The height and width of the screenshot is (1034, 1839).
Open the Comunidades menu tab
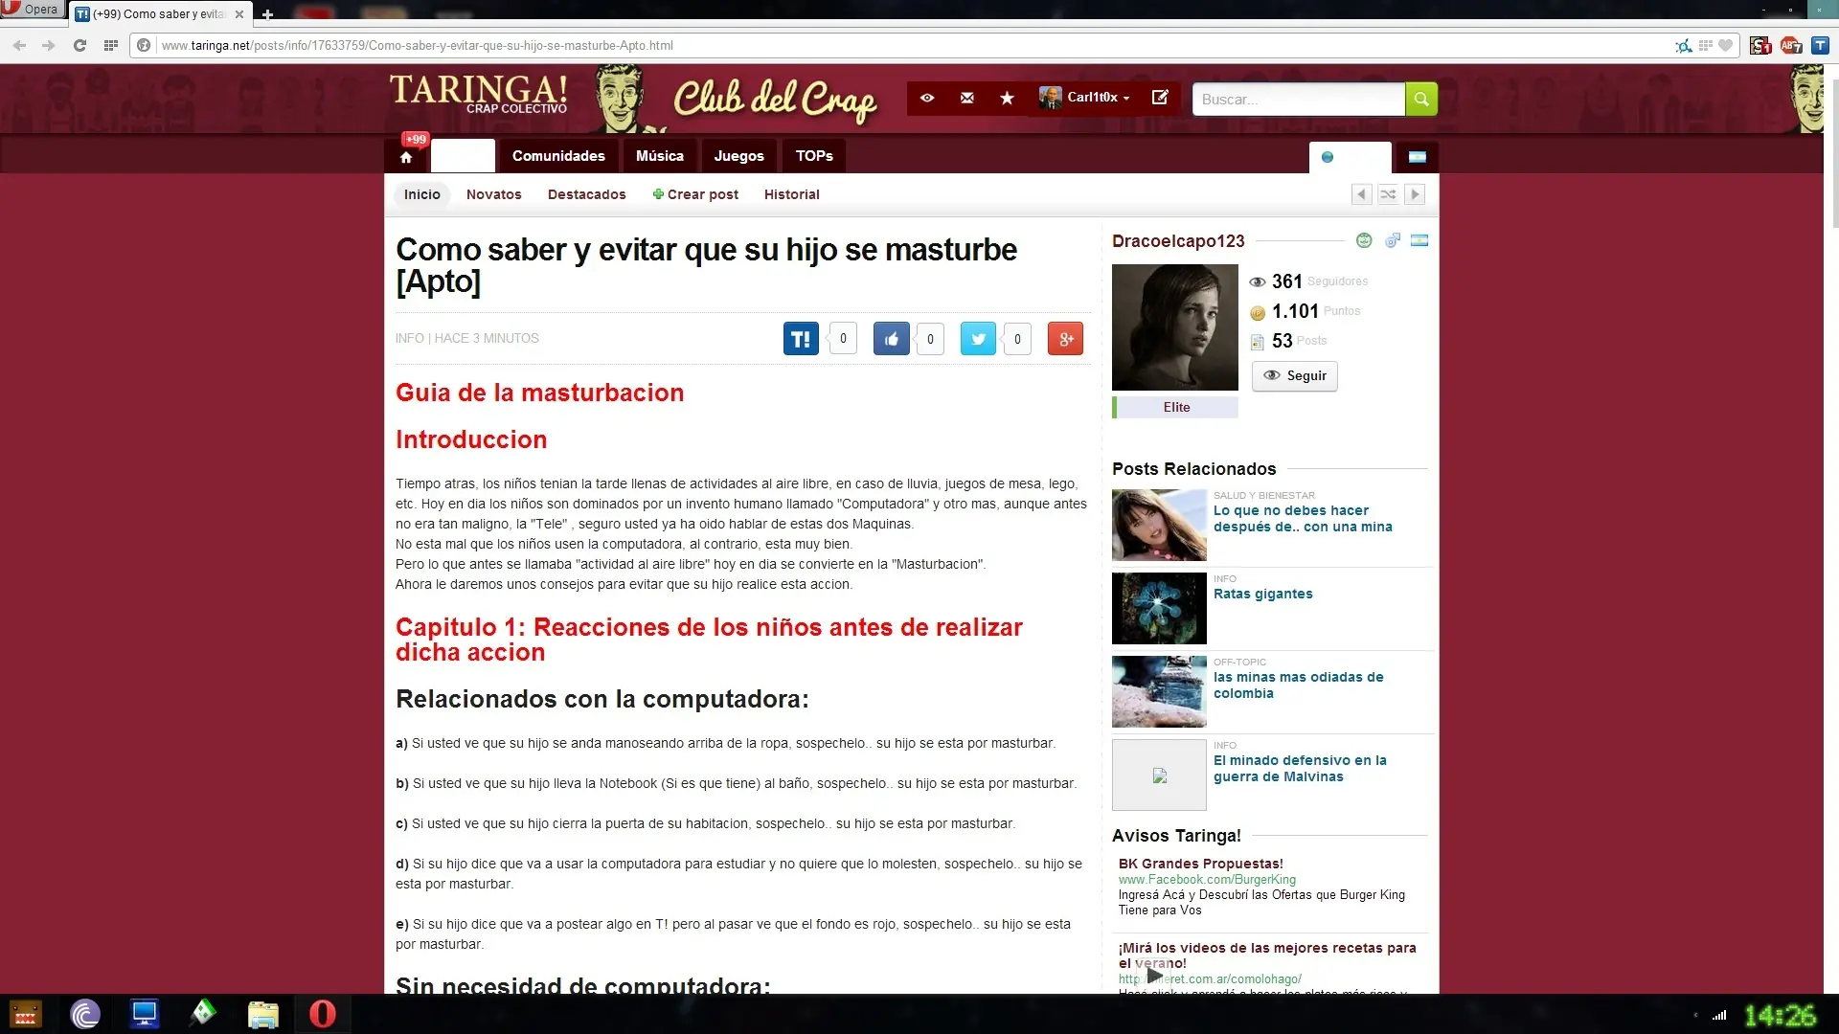point(558,156)
